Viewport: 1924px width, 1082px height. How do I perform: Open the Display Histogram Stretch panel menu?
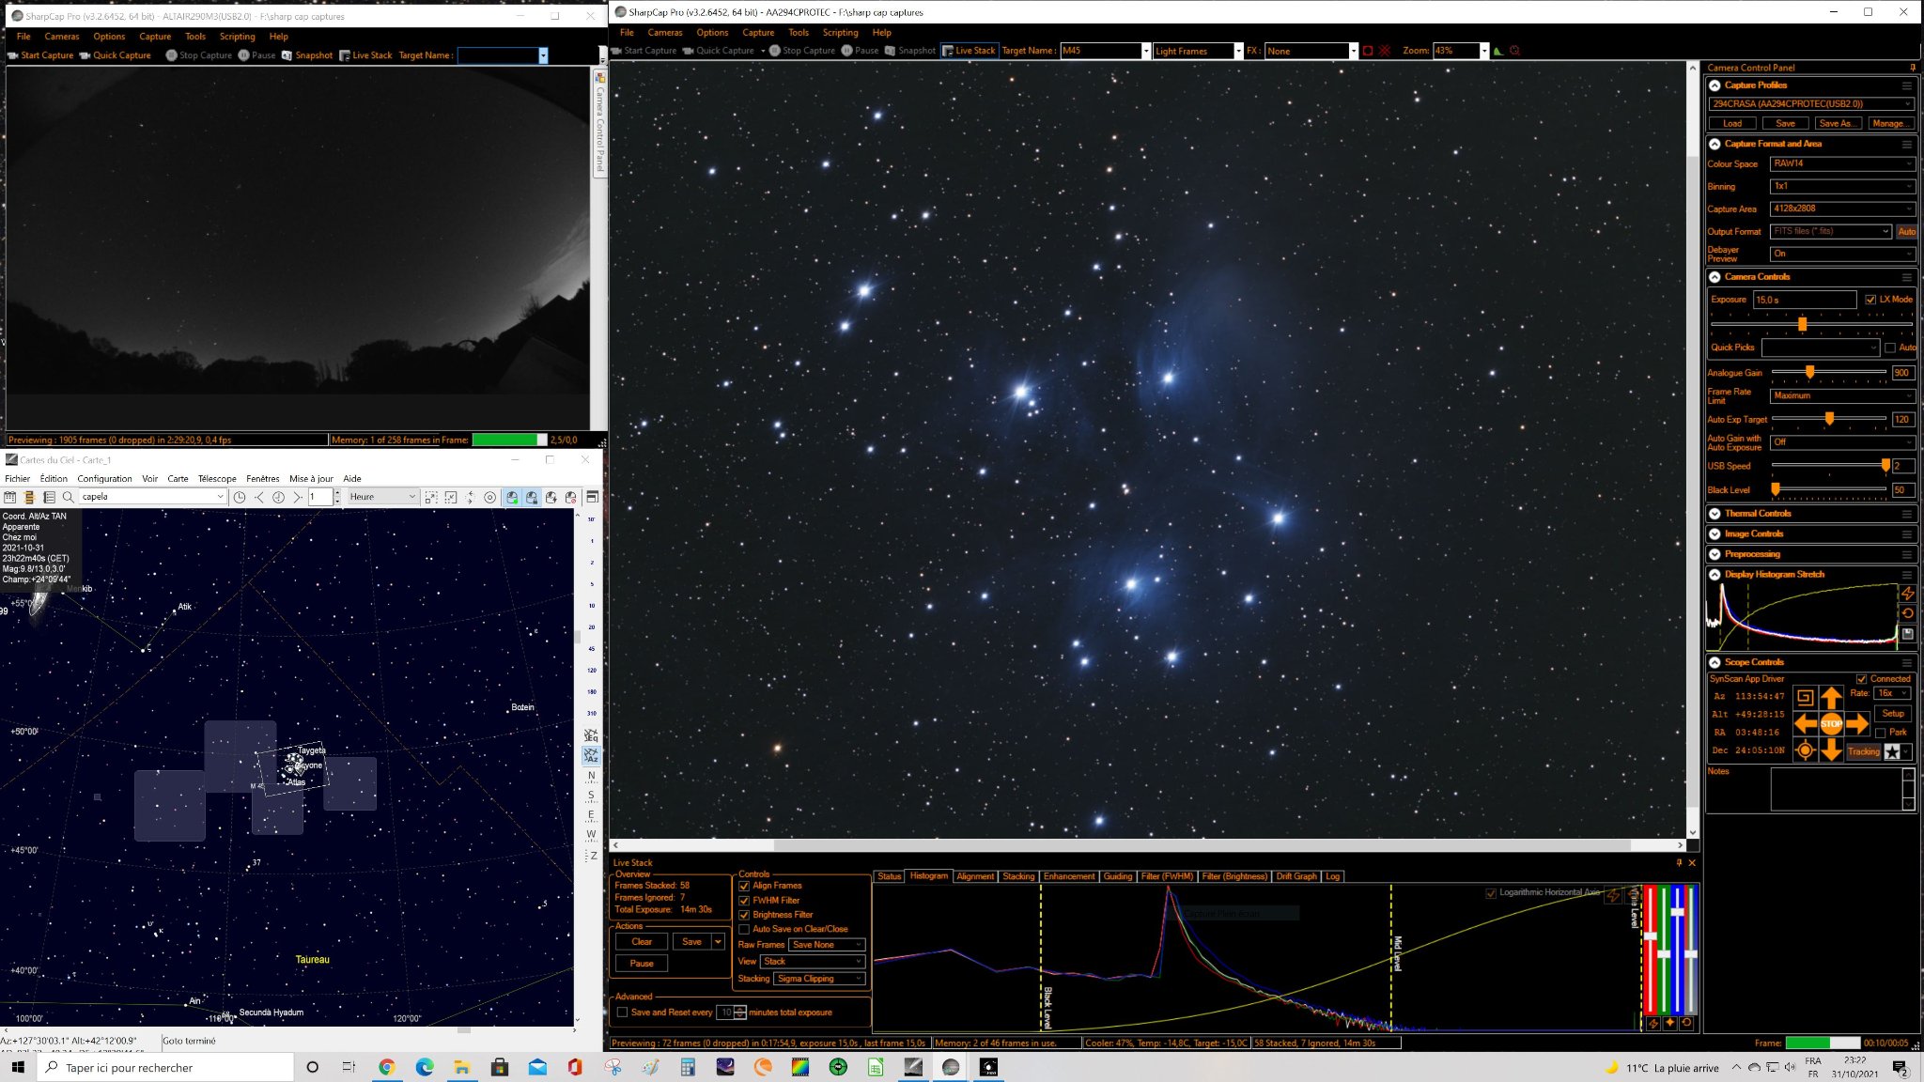click(x=1907, y=575)
